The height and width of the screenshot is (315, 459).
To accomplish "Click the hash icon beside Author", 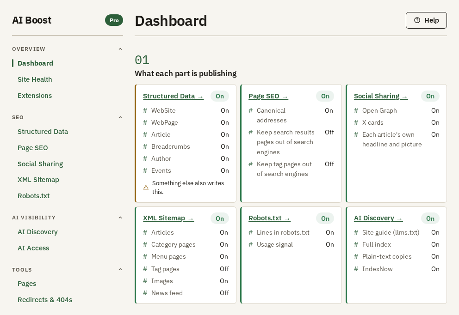I will tap(145, 158).
